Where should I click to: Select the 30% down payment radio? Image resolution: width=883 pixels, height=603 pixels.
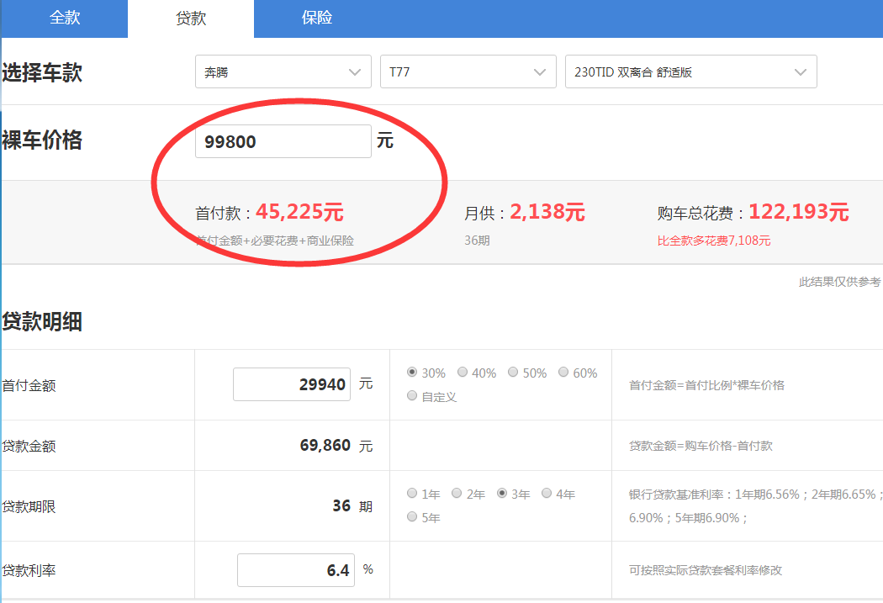pyautogui.click(x=412, y=373)
